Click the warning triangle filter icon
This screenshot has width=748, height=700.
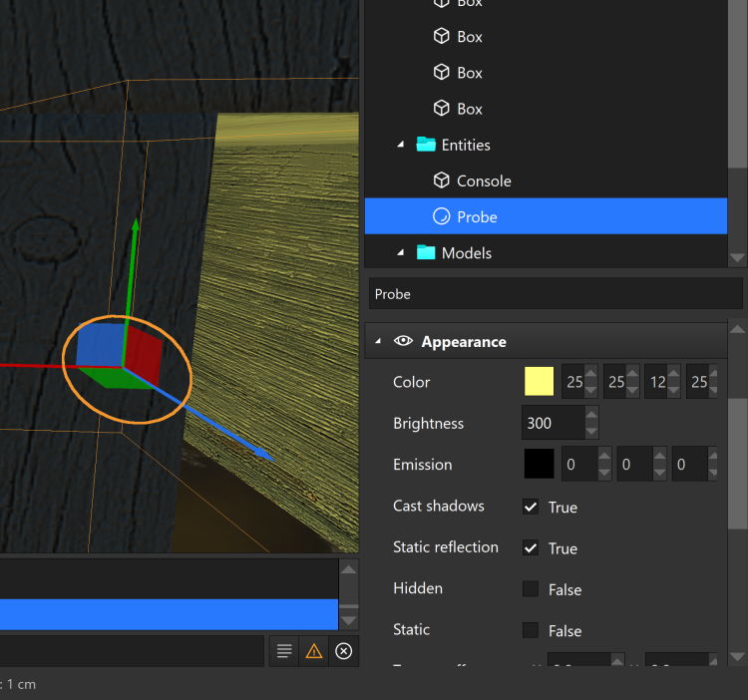click(x=314, y=651)
